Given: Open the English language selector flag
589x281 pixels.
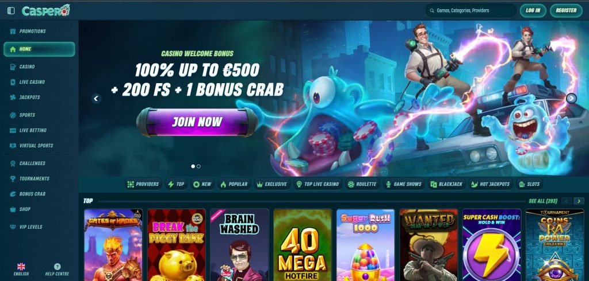Looking at the screenshot, I should tap(21, 267).
